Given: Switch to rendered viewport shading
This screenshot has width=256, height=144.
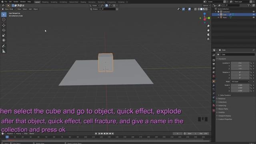Looking at the screenshot, I should click(x=206, y=9).
